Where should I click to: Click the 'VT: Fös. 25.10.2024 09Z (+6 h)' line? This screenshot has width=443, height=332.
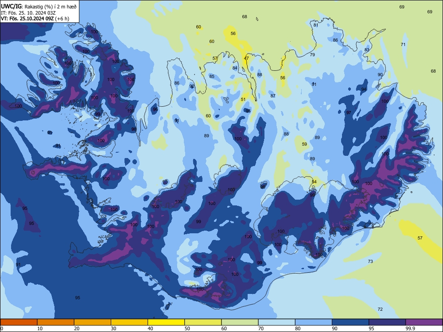[x=35, y=19]
